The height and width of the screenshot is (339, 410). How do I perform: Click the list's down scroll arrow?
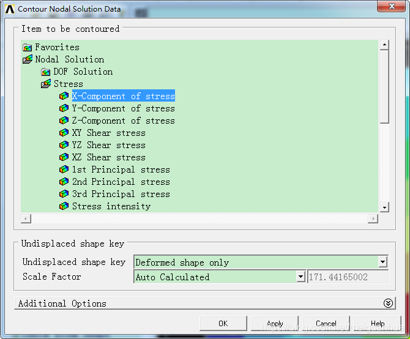coord(384,207)
